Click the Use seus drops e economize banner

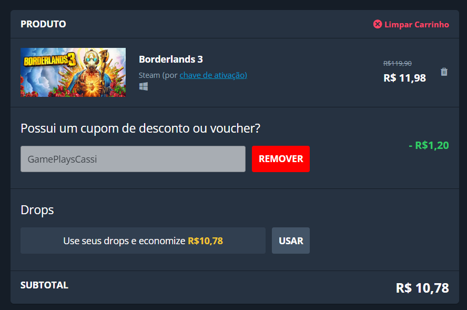click(143, 241)
